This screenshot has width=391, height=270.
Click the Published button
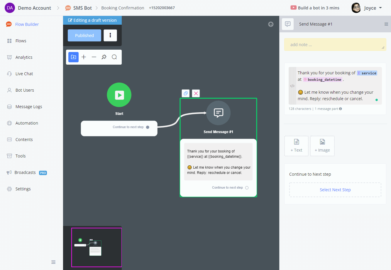click(x=84, y=36)
